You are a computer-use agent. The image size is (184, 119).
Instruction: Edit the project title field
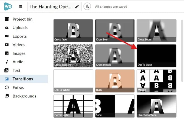pyautogui.click(x=51, y=7)
